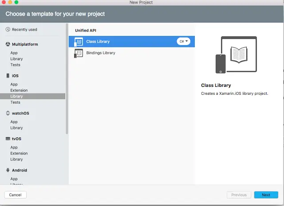This screenshot has width=284, height=206.
Task: Click the Previous button
Action: pyautogui.click(x=239, y=195)
